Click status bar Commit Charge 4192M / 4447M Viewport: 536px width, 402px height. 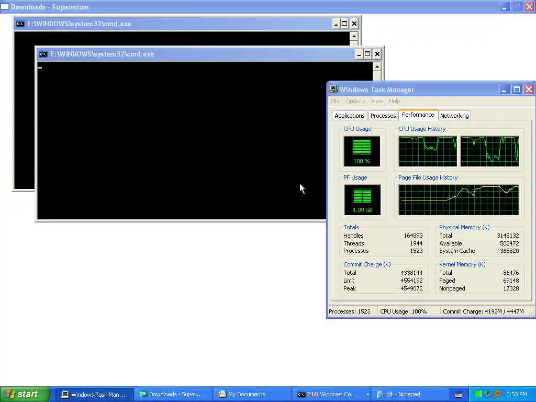(483, 311)
